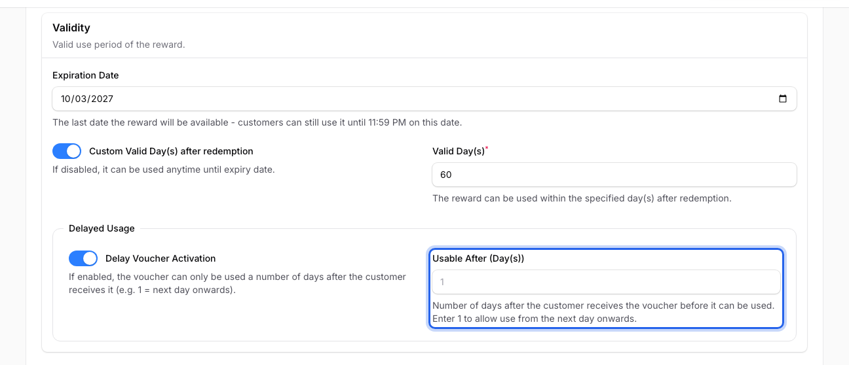The image size is (849, 365).
Task: Click the 'Usable After (Day(s))' label
Action: [x=478, y=258]
